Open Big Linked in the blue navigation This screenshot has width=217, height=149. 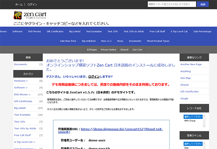click(x=75, y=32)
